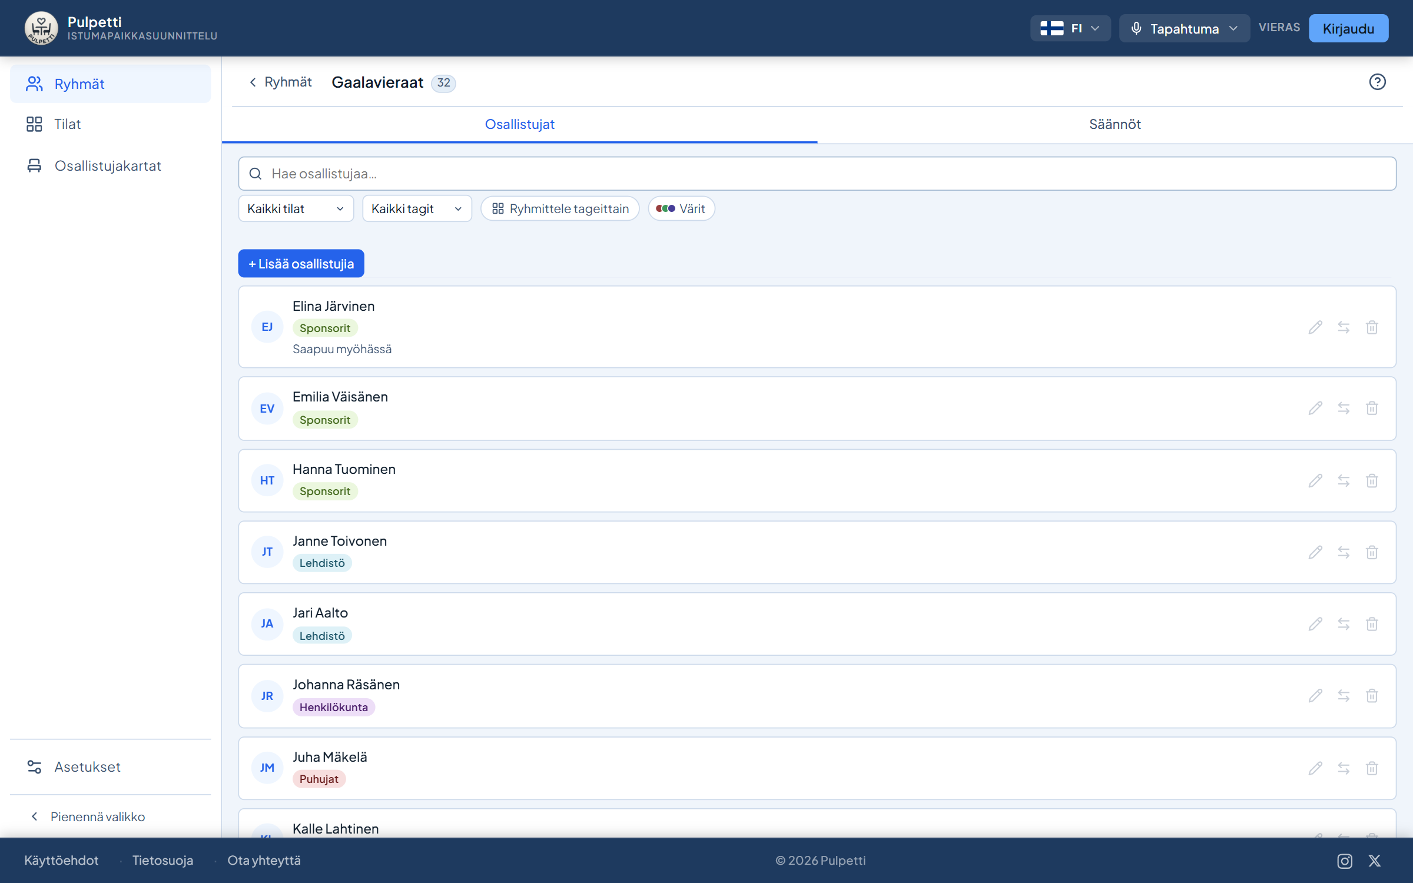Go back via Ryhmät breadcrumb

pos(281,82)
